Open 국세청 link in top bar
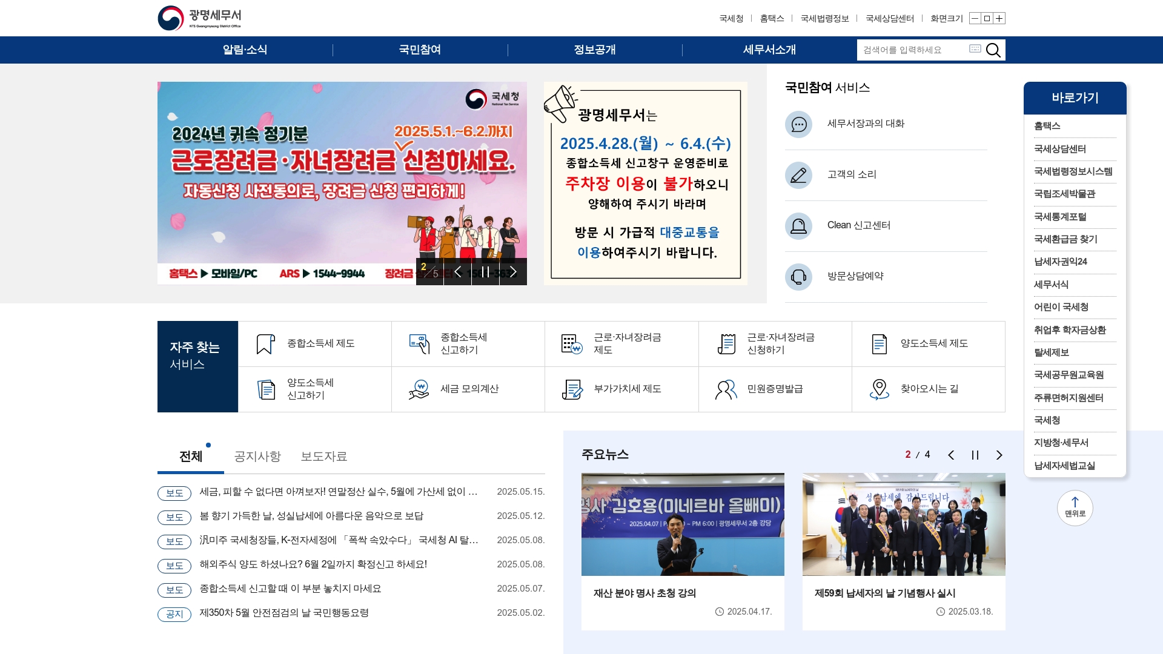 (x=731, y=19)
